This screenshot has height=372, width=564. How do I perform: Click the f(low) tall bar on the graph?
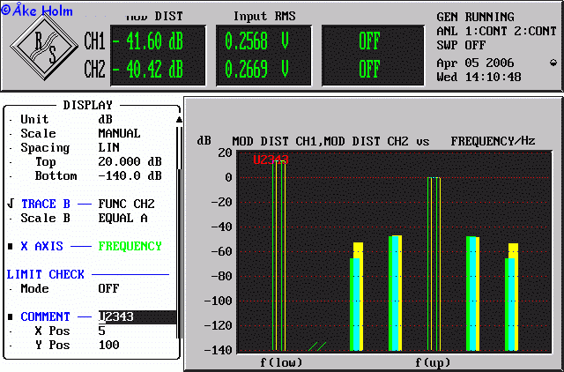(x=278, y=256)
